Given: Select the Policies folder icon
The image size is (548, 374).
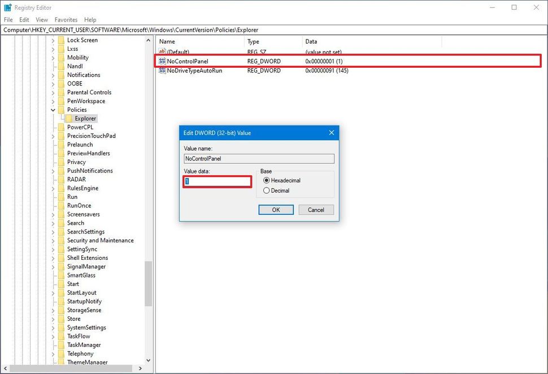Looking at the screenshot, I should coord(62,110).
